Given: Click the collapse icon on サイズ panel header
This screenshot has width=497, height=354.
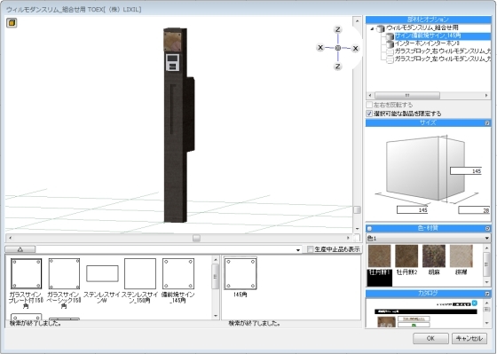Looking at the screenshot, I should tap(487, 123).
